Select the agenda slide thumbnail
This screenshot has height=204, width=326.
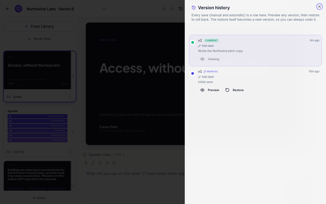coord(37,125)
